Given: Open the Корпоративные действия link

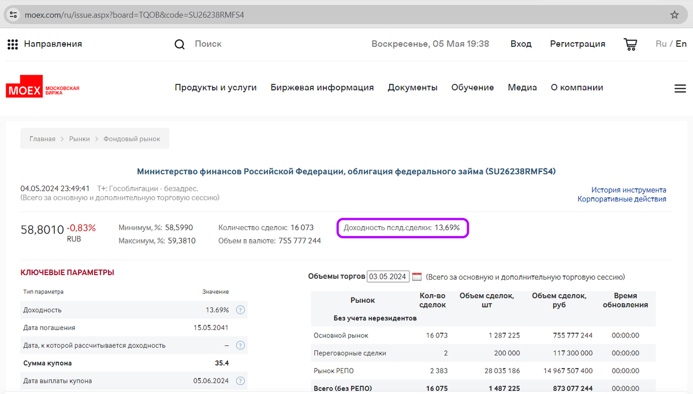Looking at the screenshot, I should (x=622, y=199).
